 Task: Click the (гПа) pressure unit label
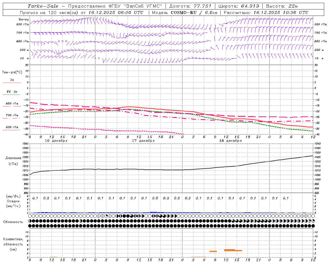pyautogui.click(x=13, y=164)
